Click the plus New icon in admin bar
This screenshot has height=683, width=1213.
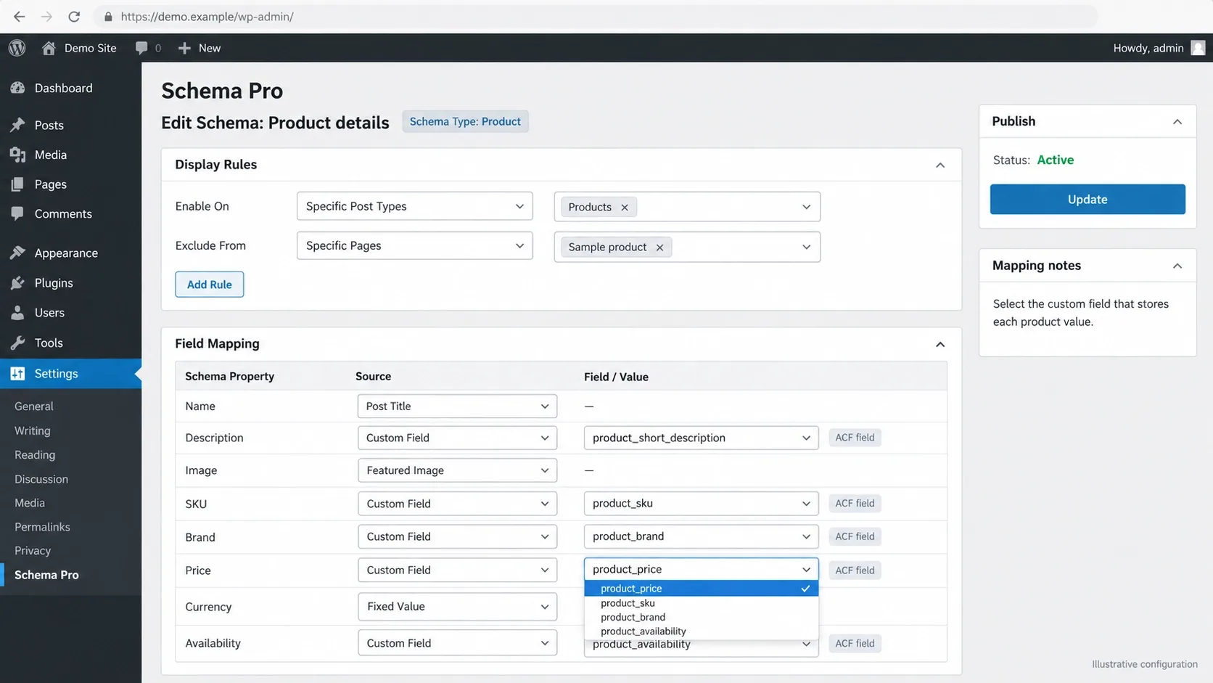tap(184, 48)
